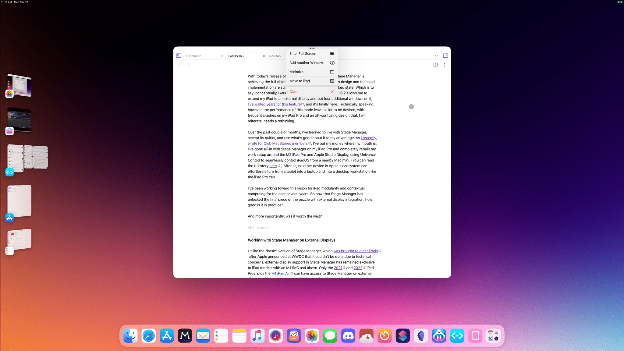The height and width of the screenshot is (351, 624).
Task: Open the App Store window thumbnail in strip
Action: pyautogui.click(x=19, y=201)
